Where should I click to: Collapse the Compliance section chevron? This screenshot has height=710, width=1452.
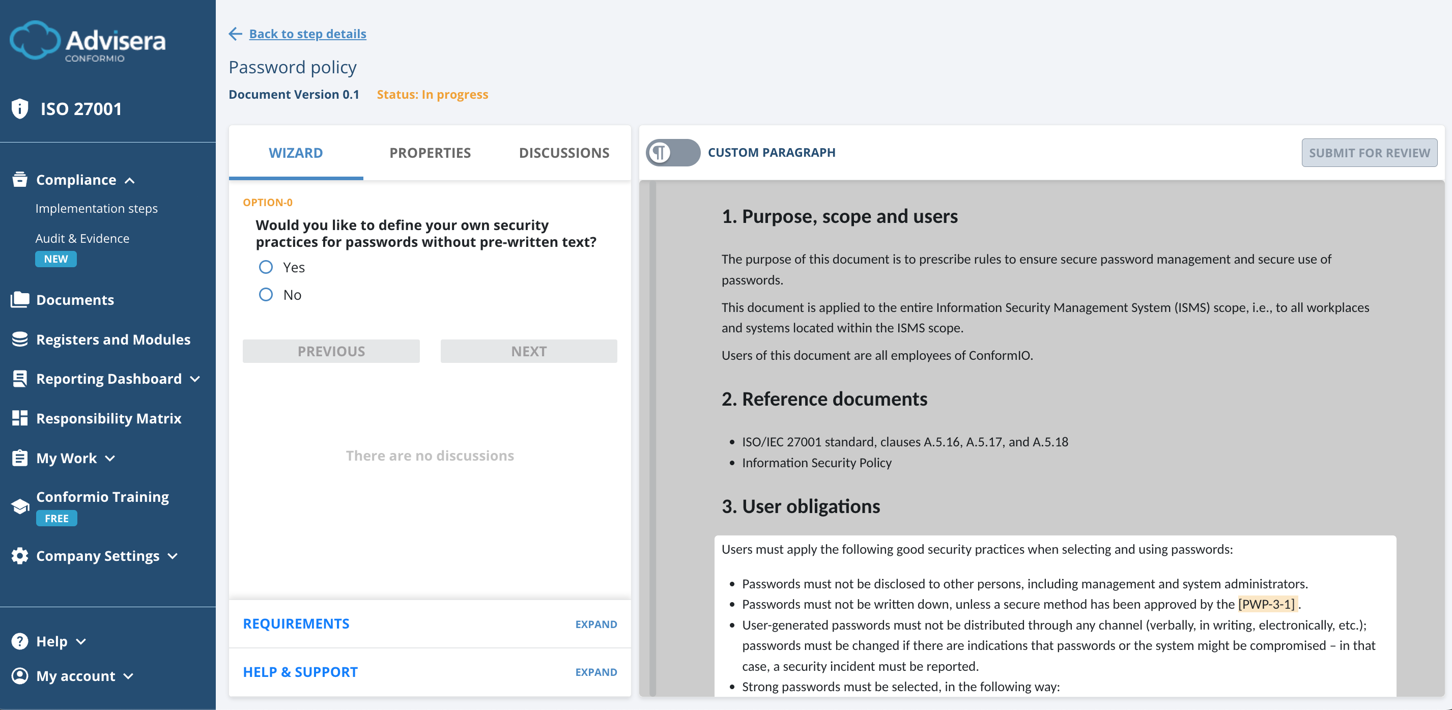(x=130, y=180)
